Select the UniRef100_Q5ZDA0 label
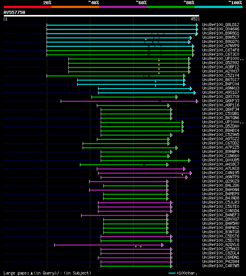This screenshot has height=276, width=246. coord(221,126)
